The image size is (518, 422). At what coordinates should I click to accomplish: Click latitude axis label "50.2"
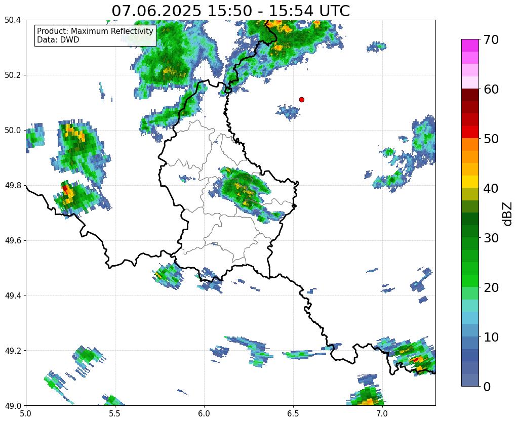coord(13,75)
